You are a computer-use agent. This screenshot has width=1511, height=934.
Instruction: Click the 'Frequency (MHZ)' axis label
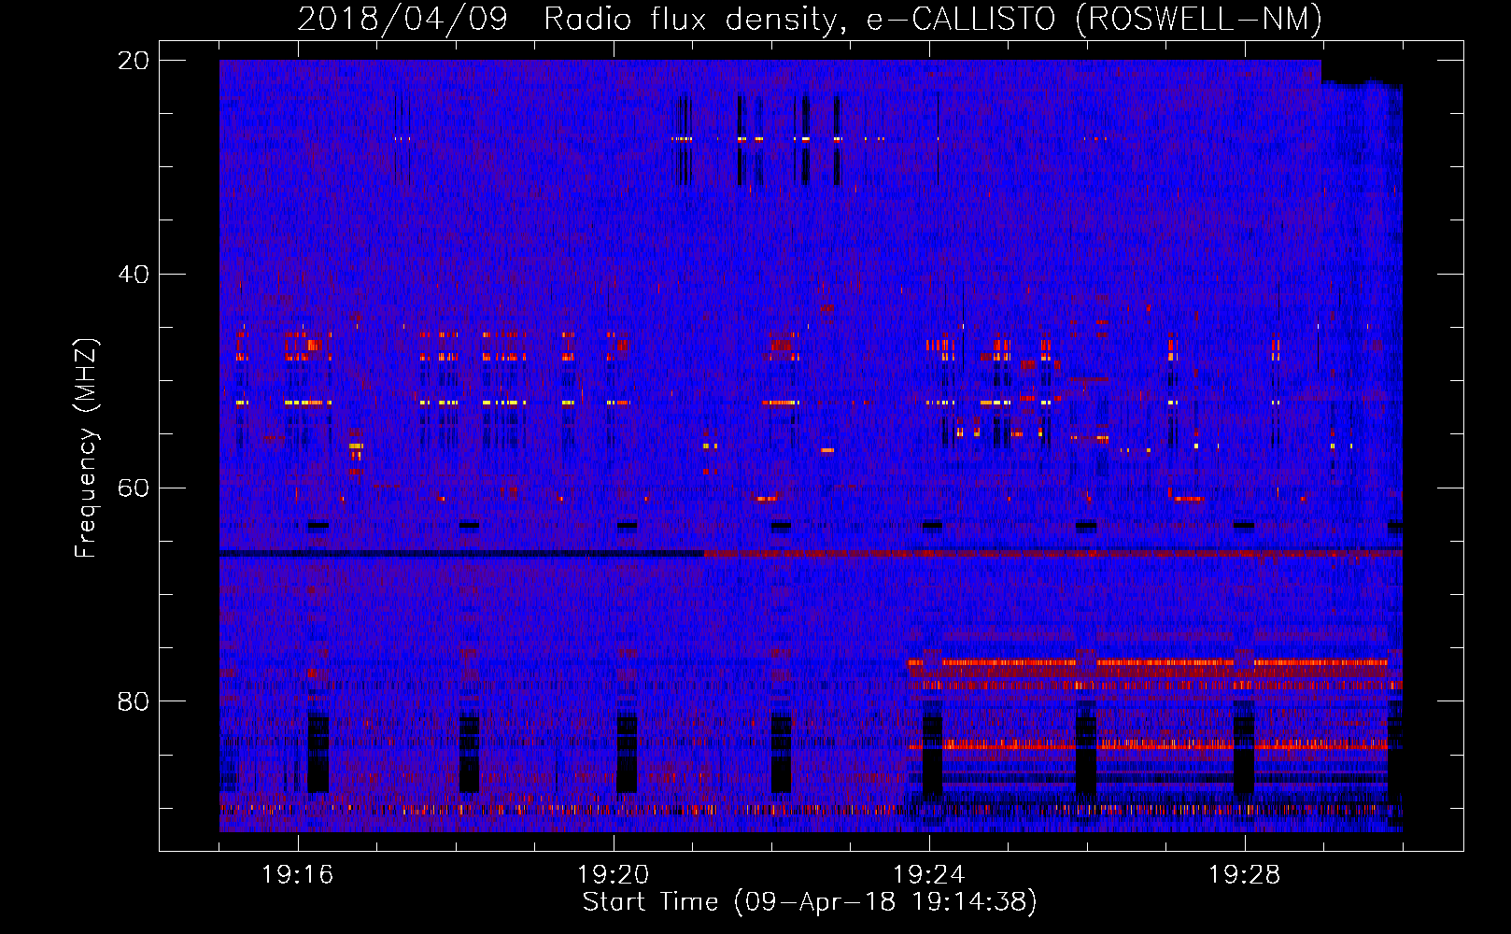coord(86,448)
